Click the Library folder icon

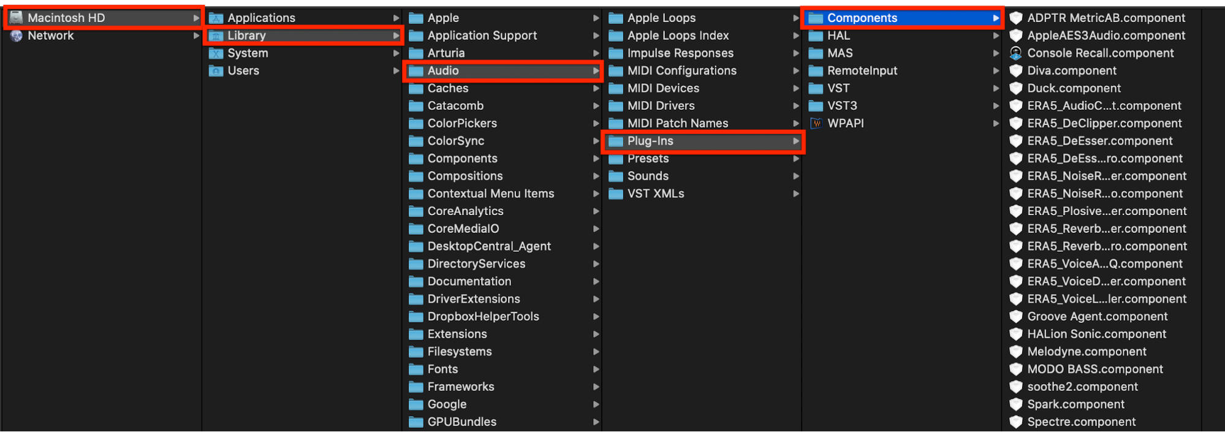216,36
